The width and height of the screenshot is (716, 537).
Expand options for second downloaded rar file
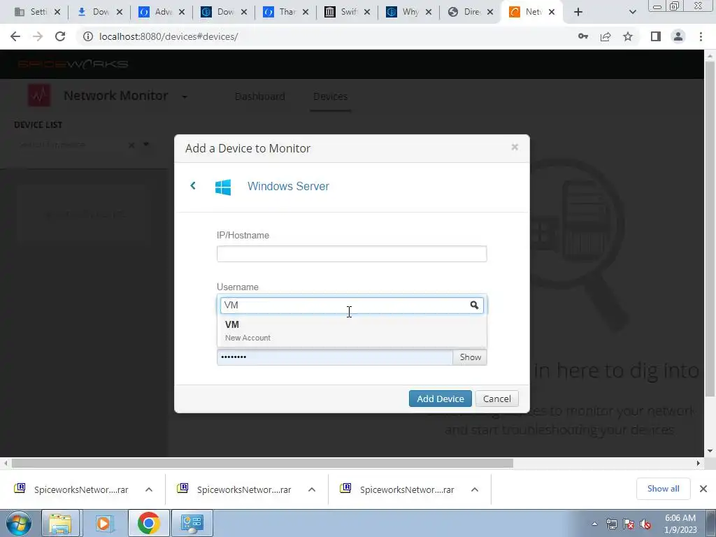pos(312,489)
